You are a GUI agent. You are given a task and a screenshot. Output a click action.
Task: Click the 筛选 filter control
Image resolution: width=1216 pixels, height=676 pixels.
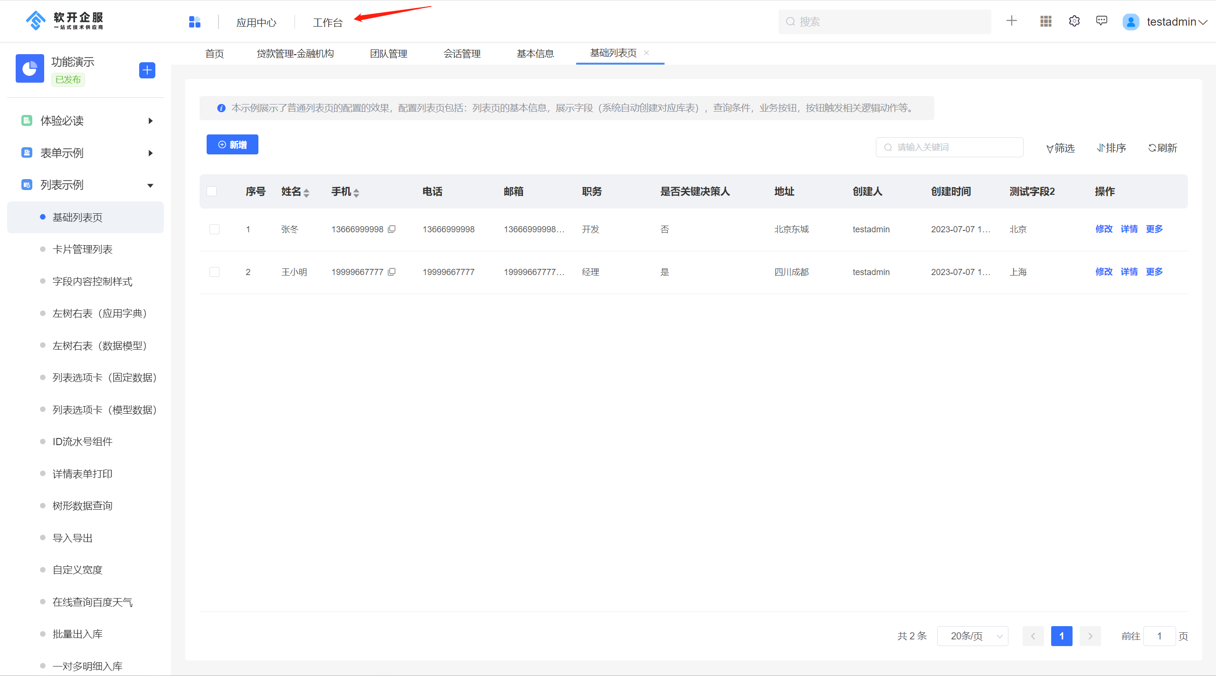(x=1060, y=148)
